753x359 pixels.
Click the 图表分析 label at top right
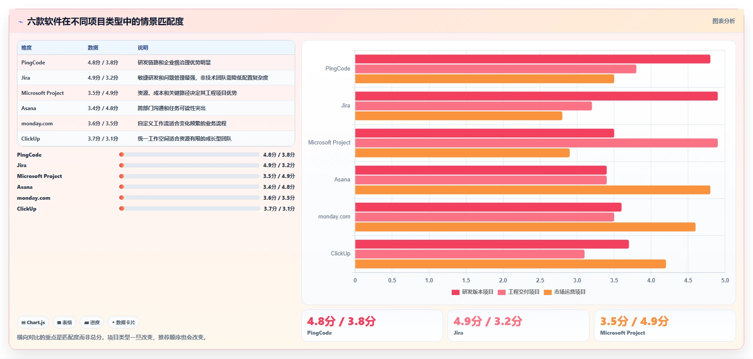pyautogui.click(x=723, y=21)
